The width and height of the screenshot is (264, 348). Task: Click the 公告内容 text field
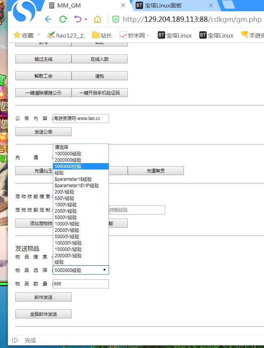point(81,118)
